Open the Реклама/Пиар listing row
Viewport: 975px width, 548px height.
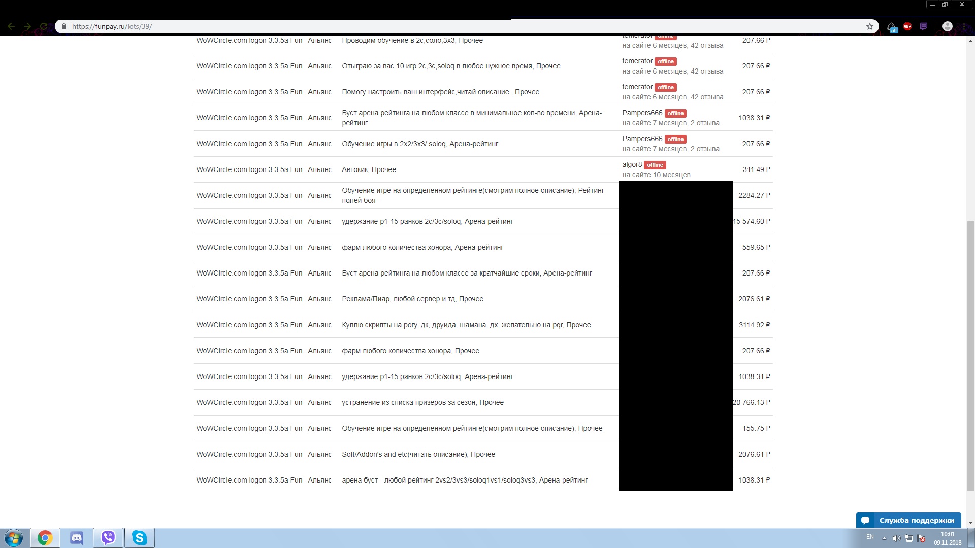(412, 299)
